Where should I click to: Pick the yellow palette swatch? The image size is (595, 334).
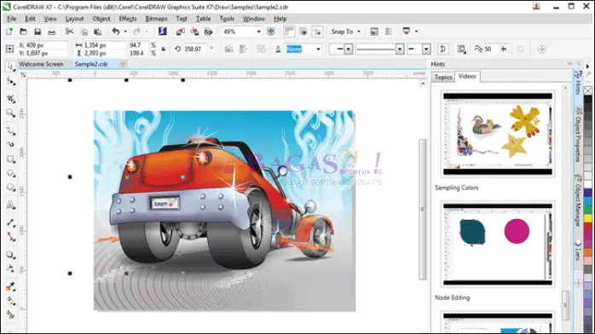tap(588, 218)
